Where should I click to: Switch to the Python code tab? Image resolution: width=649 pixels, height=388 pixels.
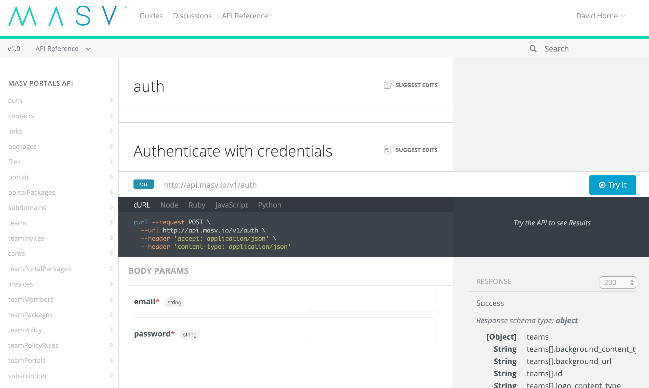tap(269, 205)
